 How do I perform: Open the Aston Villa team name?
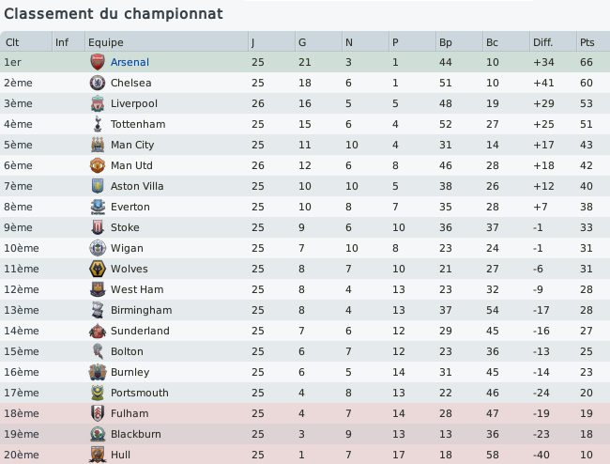(137, 186)
